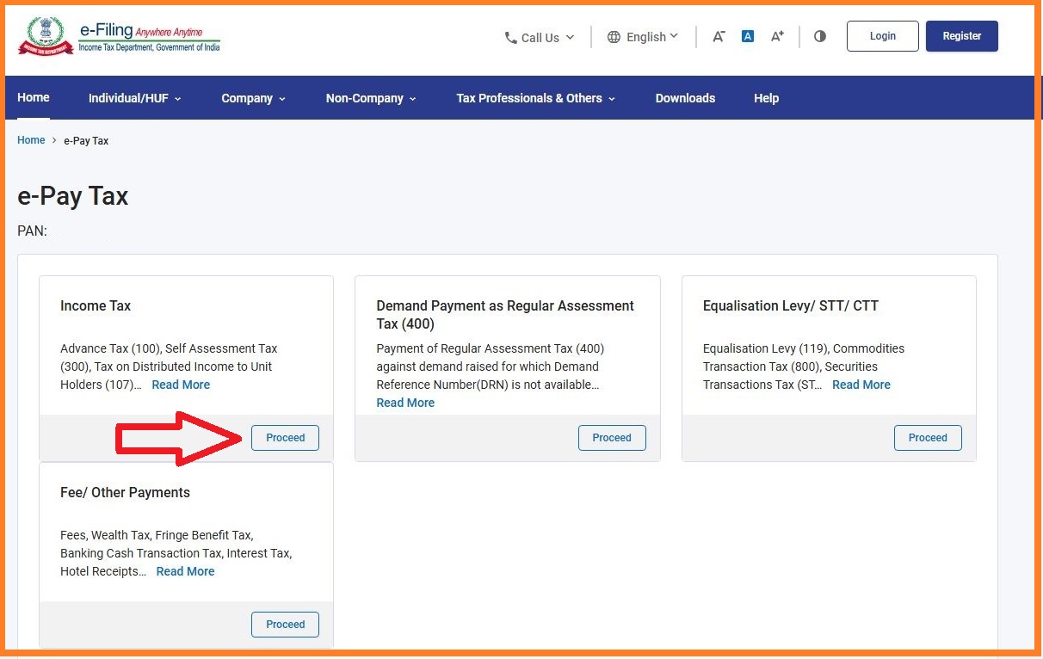Viewport: 1043px width, 659px height.
Task: Click the increase font size icon
Action: pyautogui.click(x=777, y=36)
